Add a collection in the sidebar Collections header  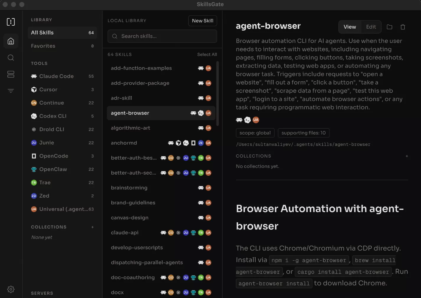[92, 227]
